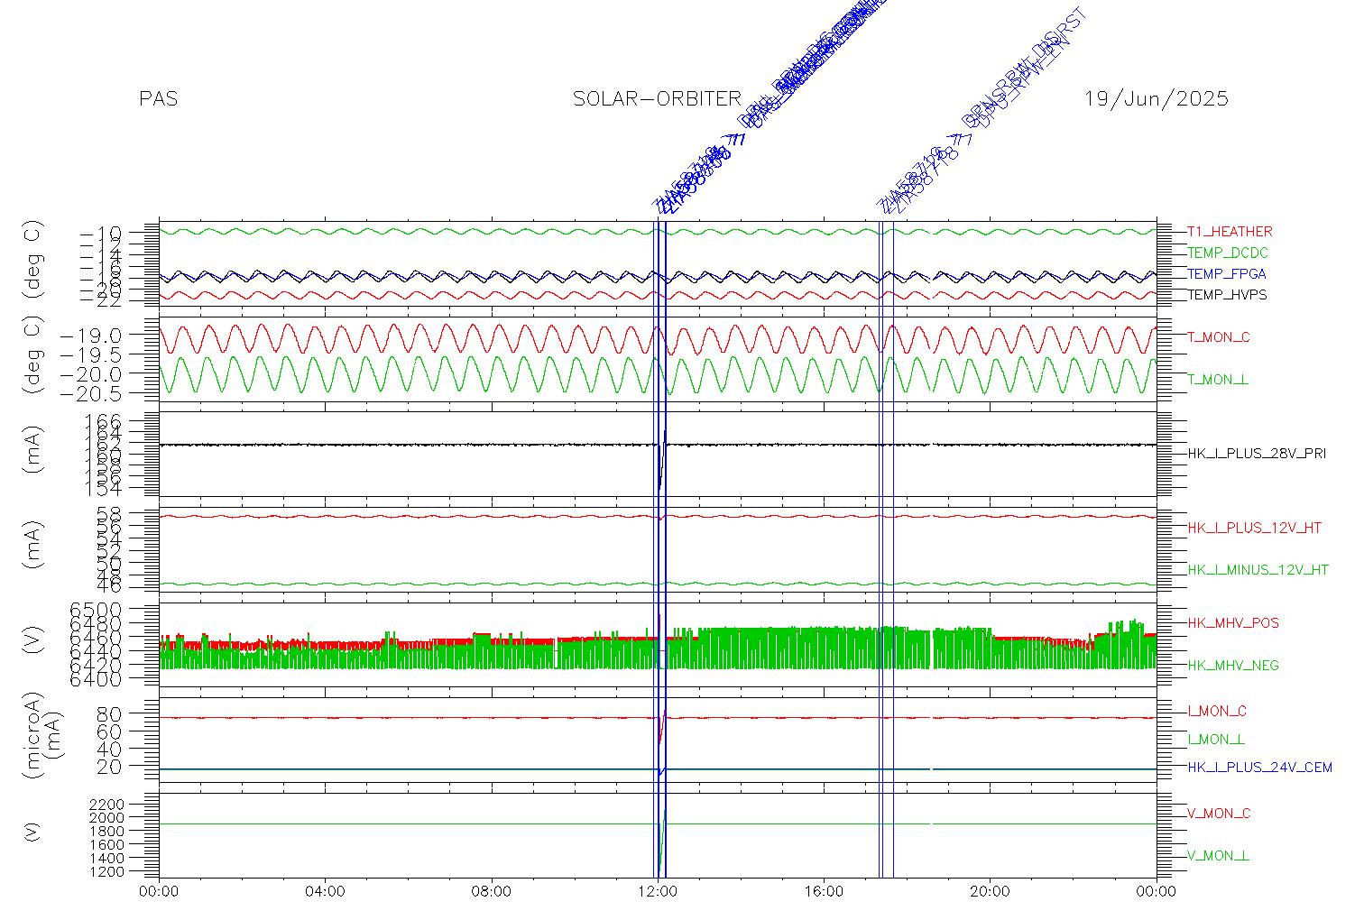Image resolution: width=1364 pixels, height=920 pixels.
Task: Click the V_MON_L legend label
Action: 1218,856
